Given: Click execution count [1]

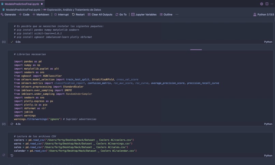Looking at the screenshot, I should tap(4, 42).
